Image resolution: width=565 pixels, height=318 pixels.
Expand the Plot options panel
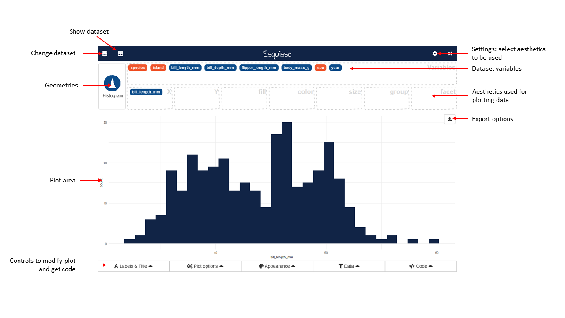point(205,266)
